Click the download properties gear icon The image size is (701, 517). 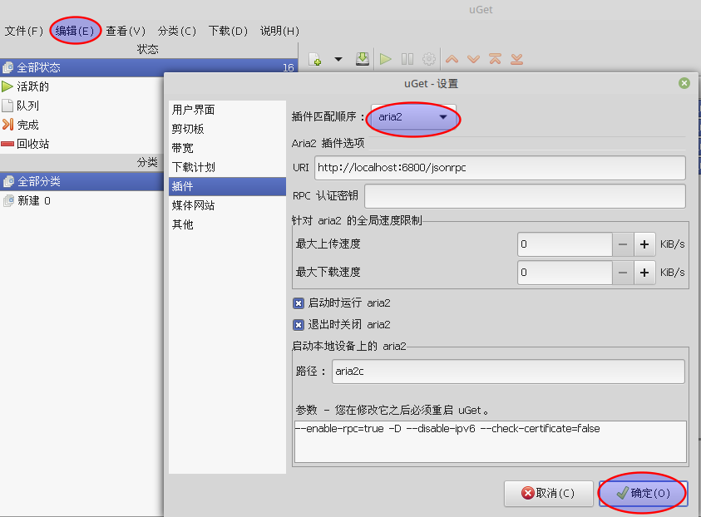429,59
